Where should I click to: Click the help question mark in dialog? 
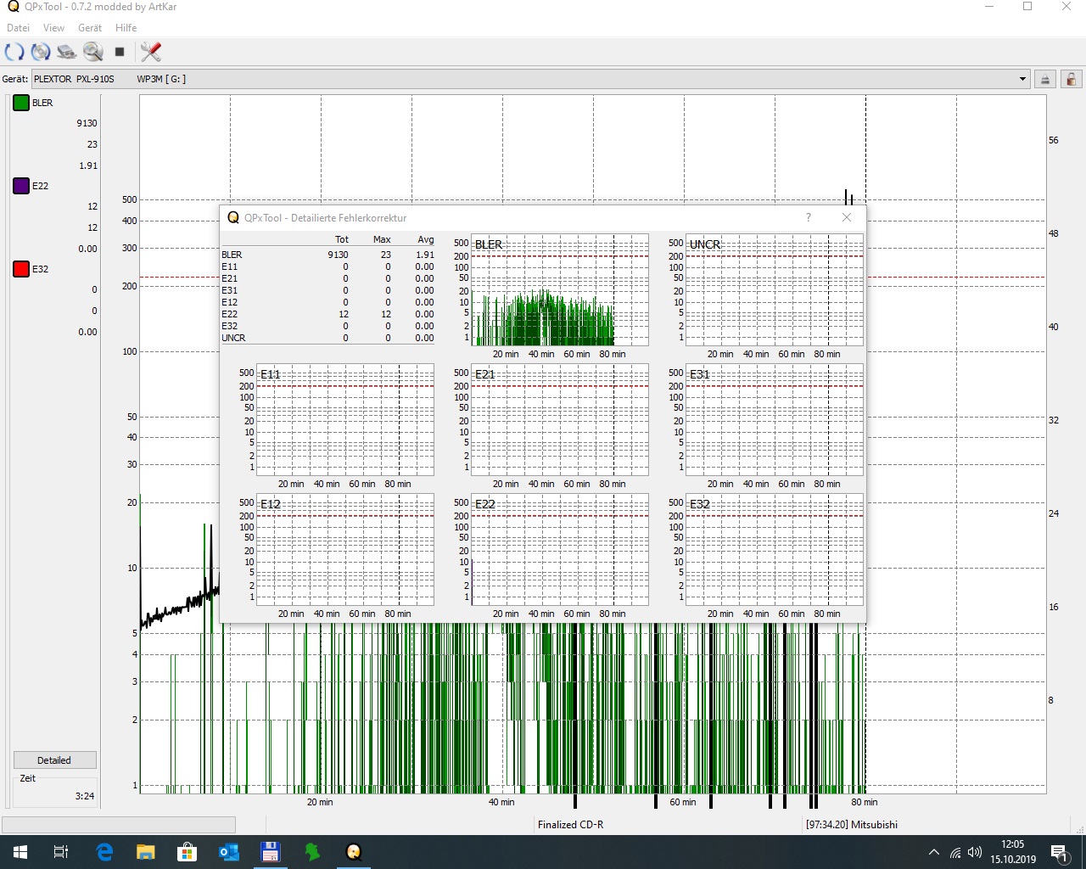point(809,217)
